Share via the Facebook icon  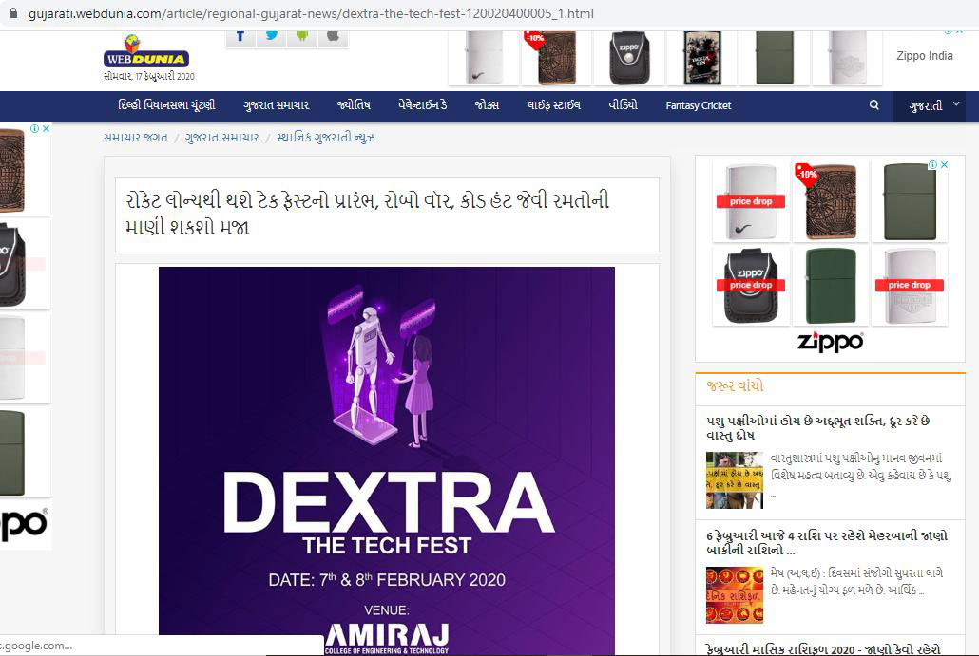coord(240,36)
